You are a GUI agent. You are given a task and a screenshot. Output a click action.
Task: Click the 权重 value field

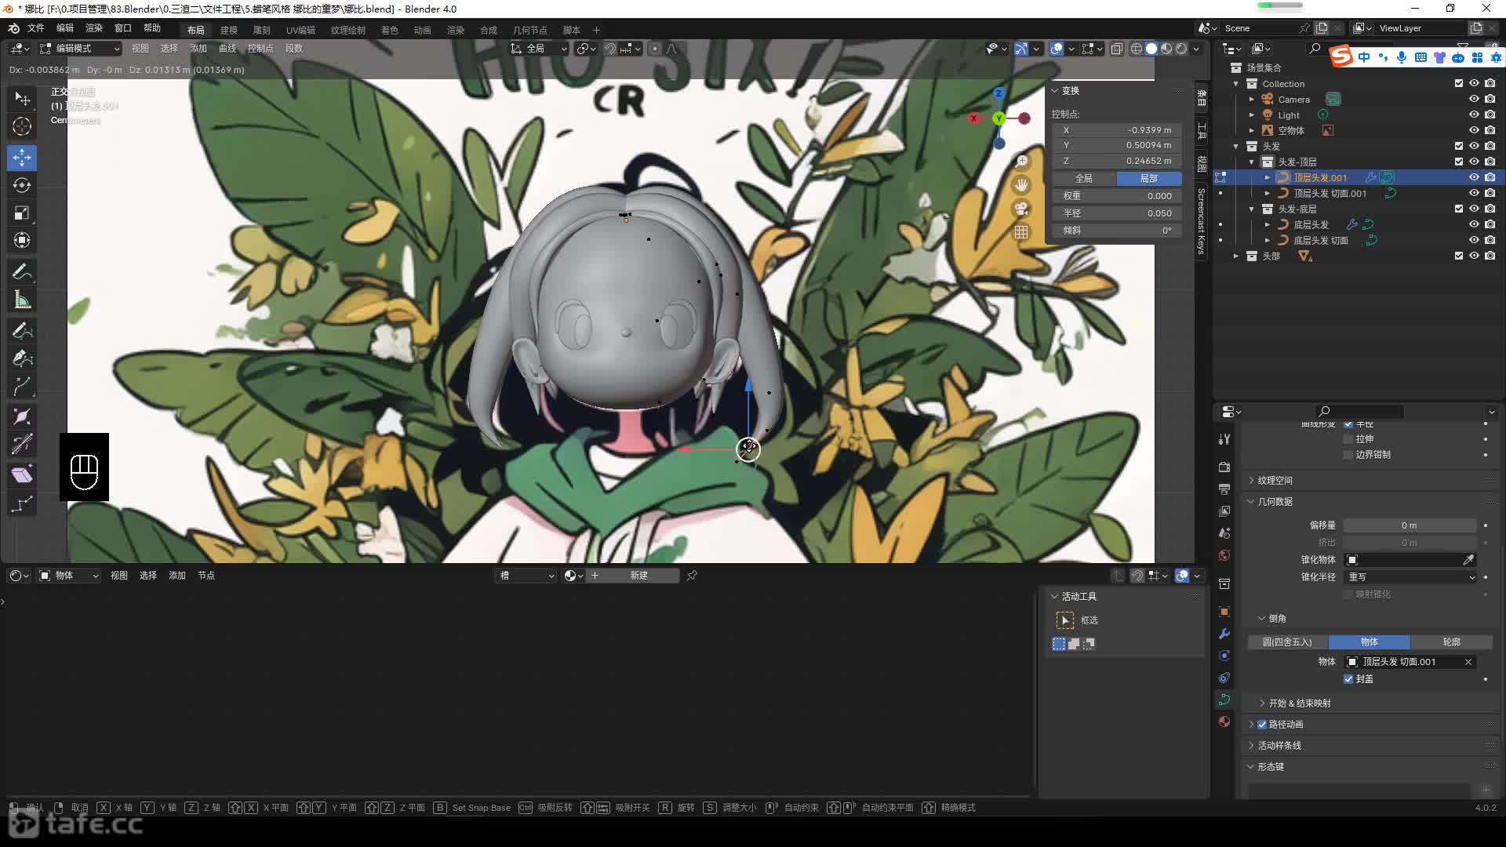(x=1117, y=196)
